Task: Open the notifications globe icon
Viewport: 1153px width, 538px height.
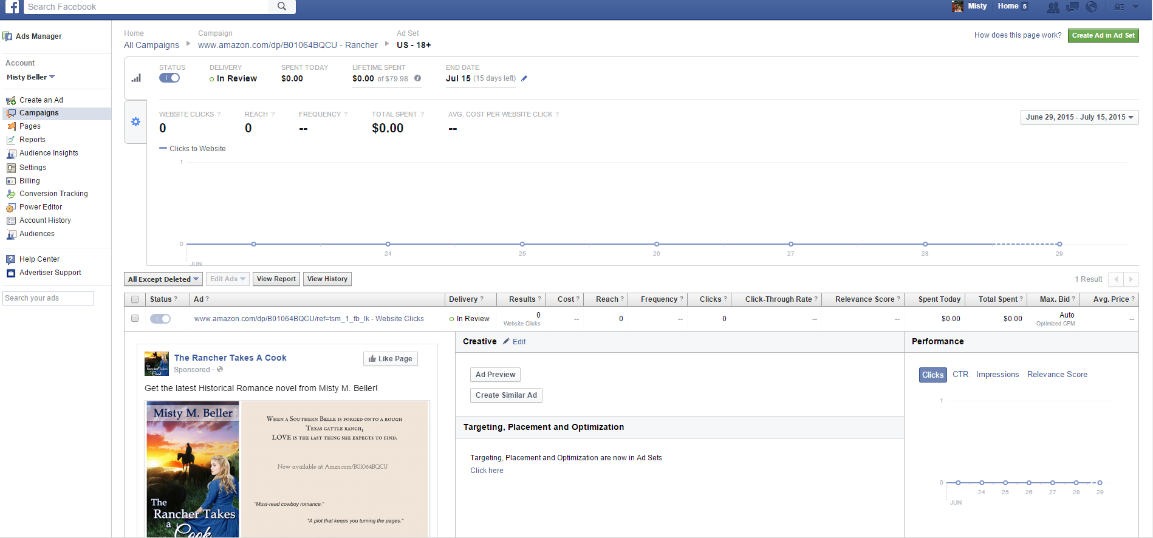Action: 1092,7
